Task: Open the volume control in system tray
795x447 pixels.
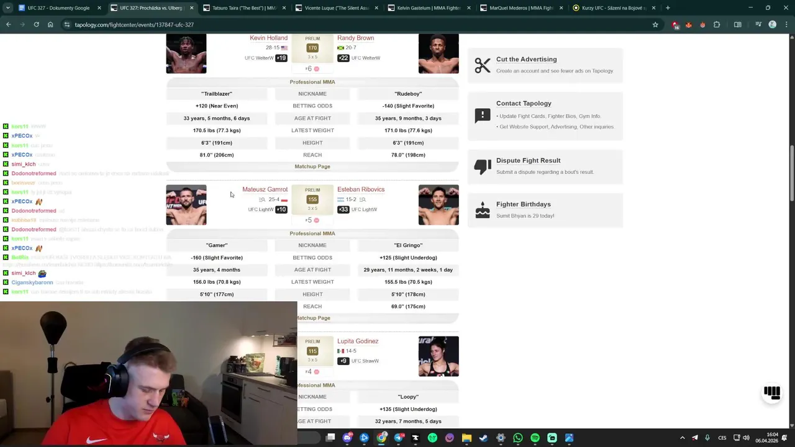Action: [x=746, y=438]
